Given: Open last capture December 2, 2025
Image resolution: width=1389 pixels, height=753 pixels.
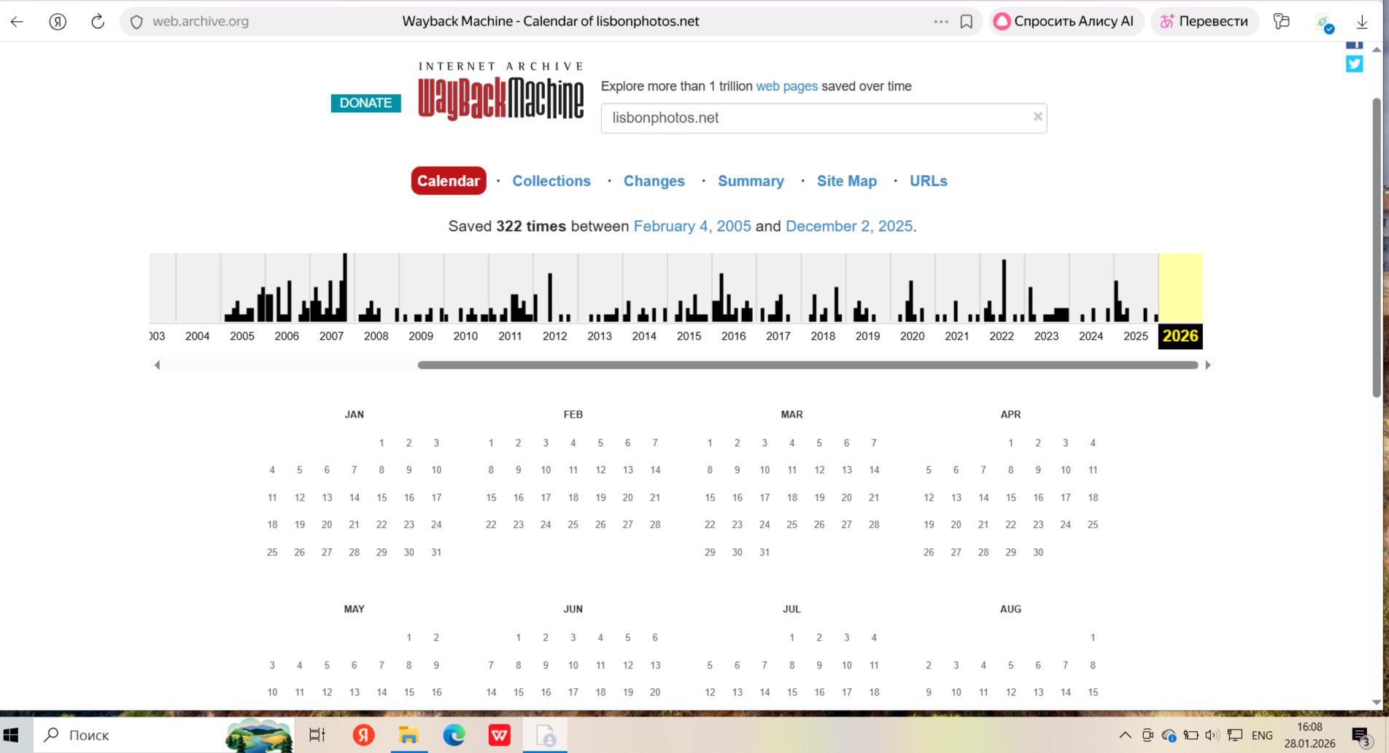Looking at the screenshot, I should (849, 226).
